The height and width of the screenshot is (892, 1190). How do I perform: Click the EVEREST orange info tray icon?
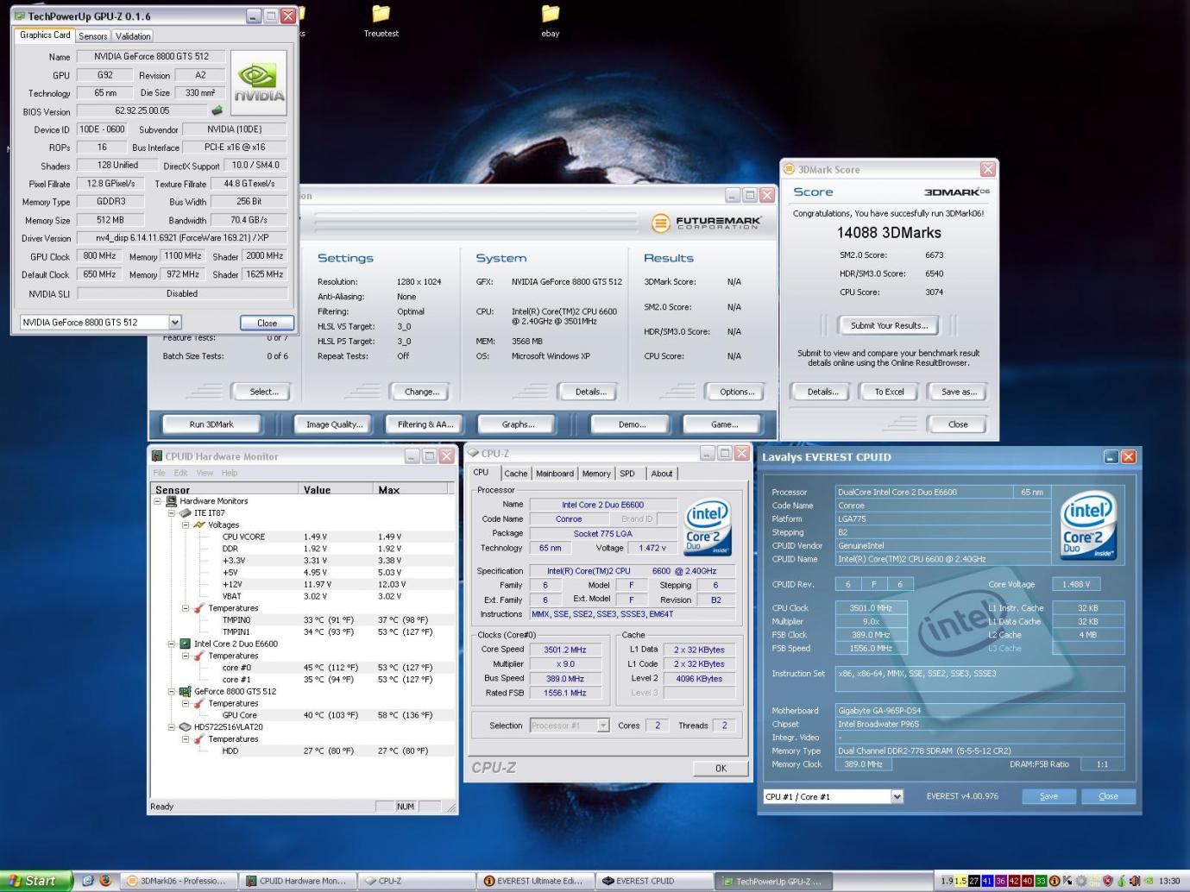(x=1054, y=881)
